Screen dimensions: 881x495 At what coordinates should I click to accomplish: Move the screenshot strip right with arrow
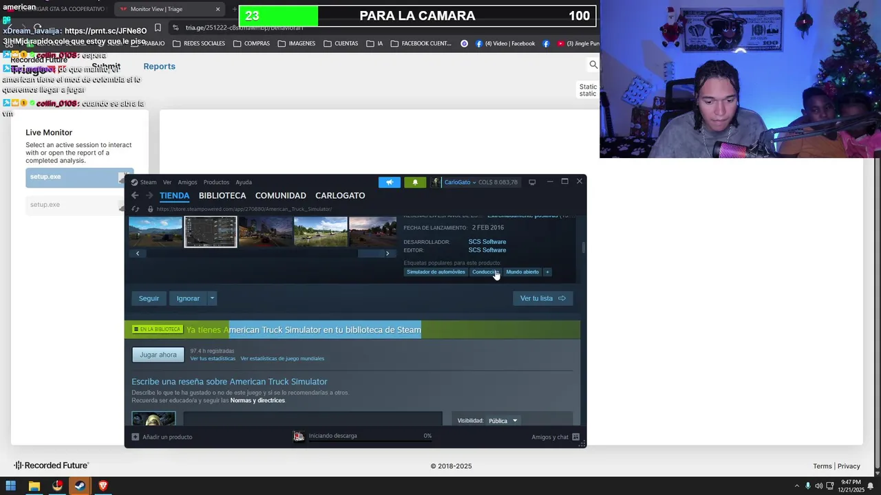[388, 253]
